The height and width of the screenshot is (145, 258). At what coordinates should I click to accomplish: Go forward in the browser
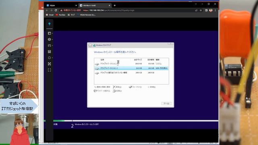tap(51, 10)
